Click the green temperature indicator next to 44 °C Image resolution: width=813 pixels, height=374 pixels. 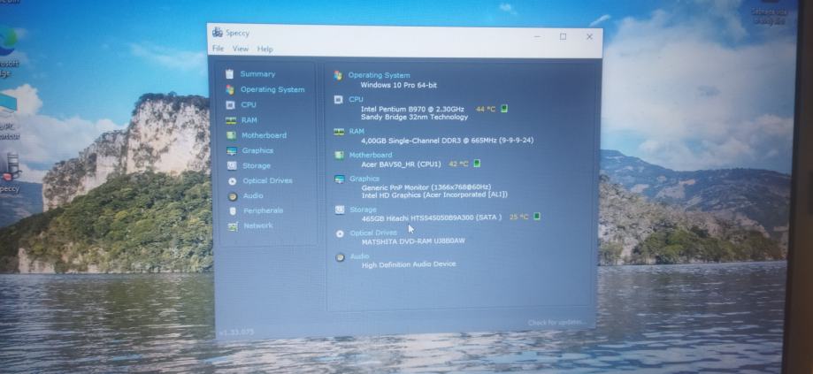click(x=504, y=109)
